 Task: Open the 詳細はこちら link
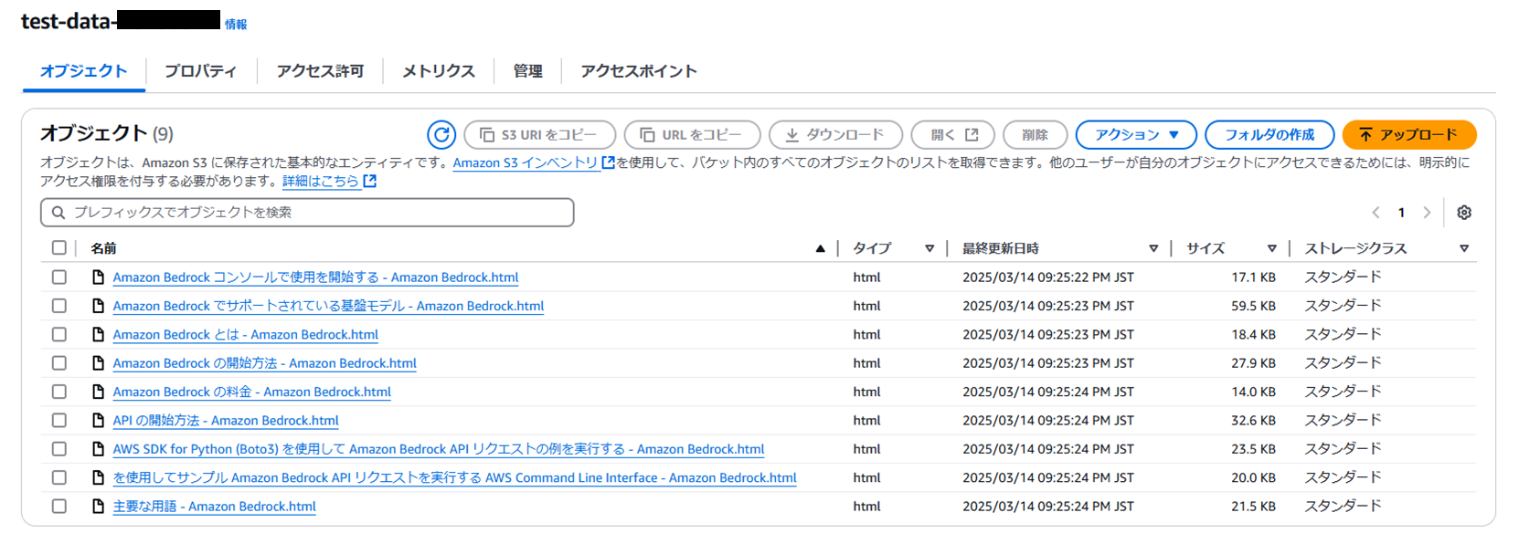pos(329,181)
